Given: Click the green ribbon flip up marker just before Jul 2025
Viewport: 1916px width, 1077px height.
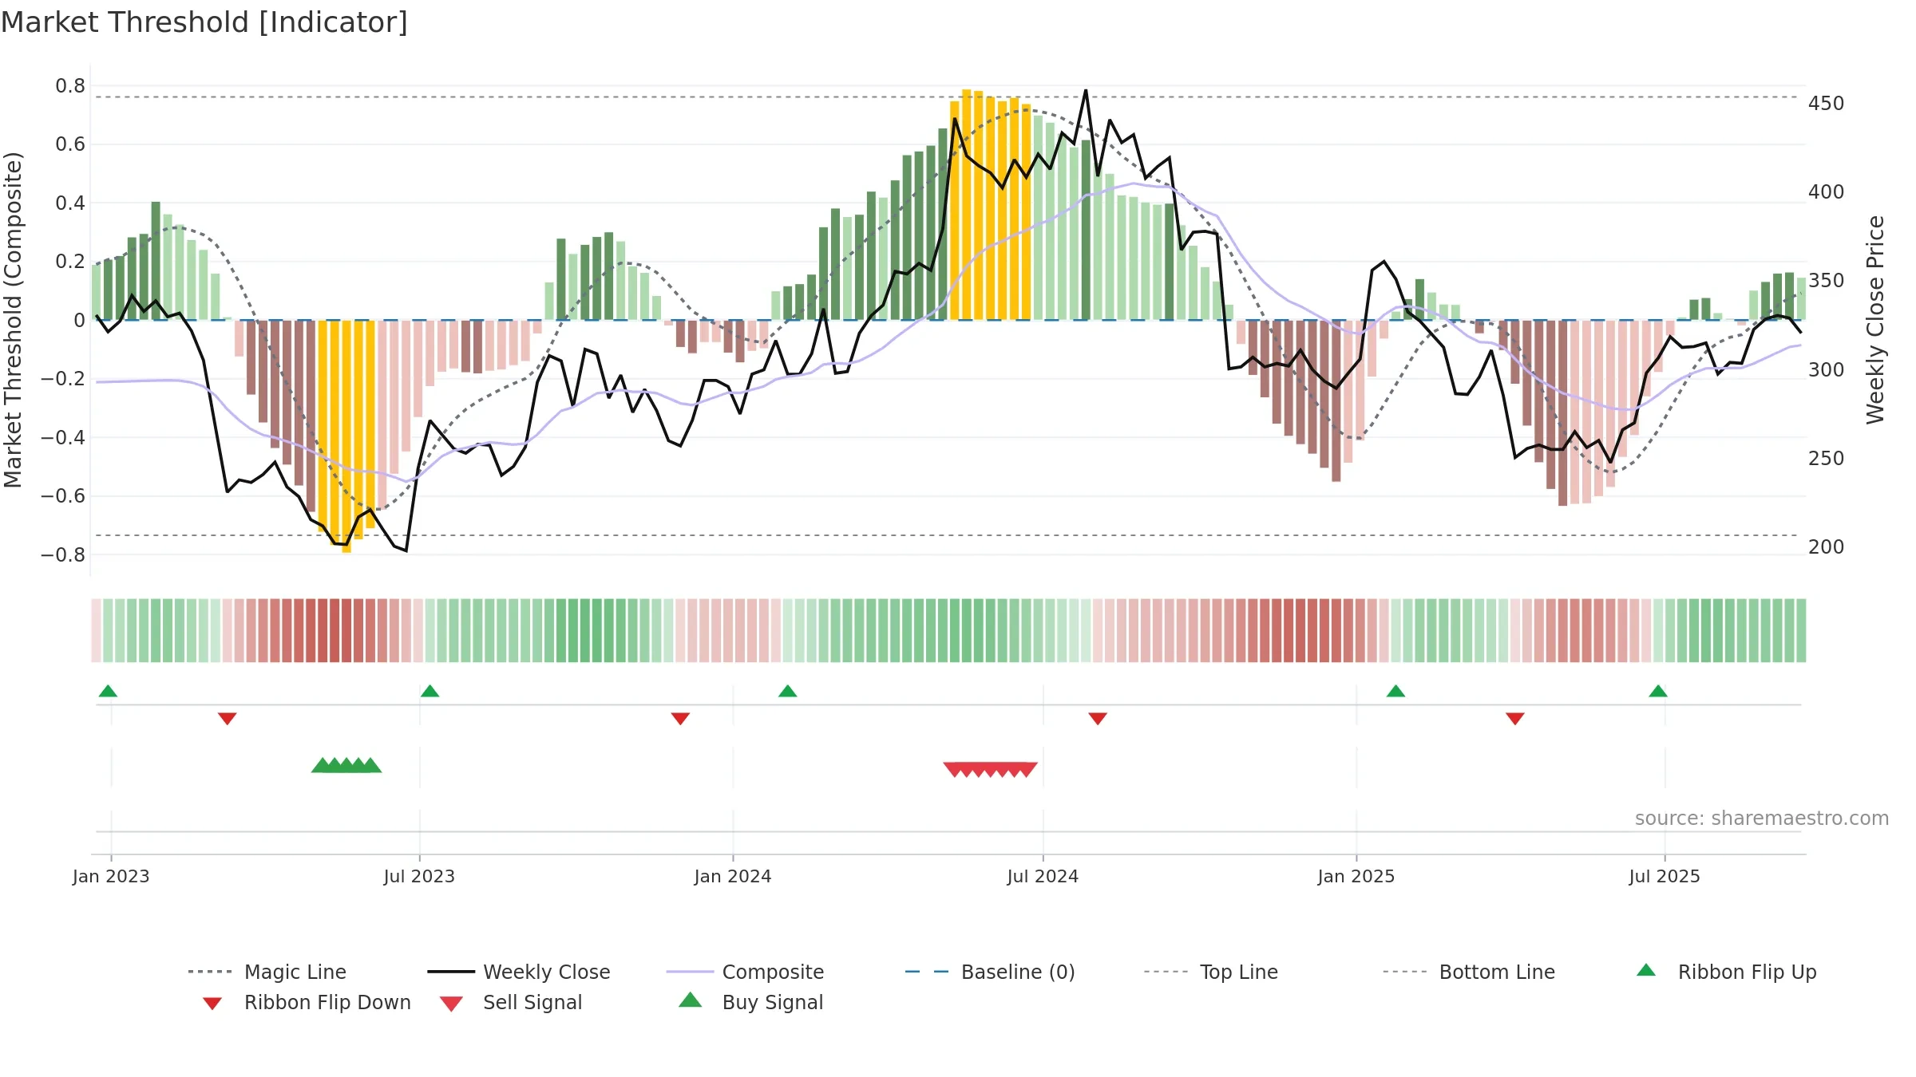Looking at the screenshot, I should 1658,691.
